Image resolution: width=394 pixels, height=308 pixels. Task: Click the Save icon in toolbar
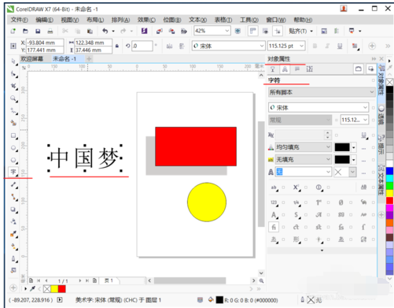38,32
